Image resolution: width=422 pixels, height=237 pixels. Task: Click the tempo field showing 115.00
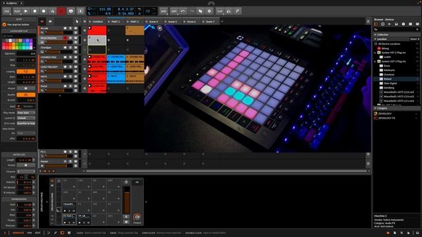coord(105,9)
